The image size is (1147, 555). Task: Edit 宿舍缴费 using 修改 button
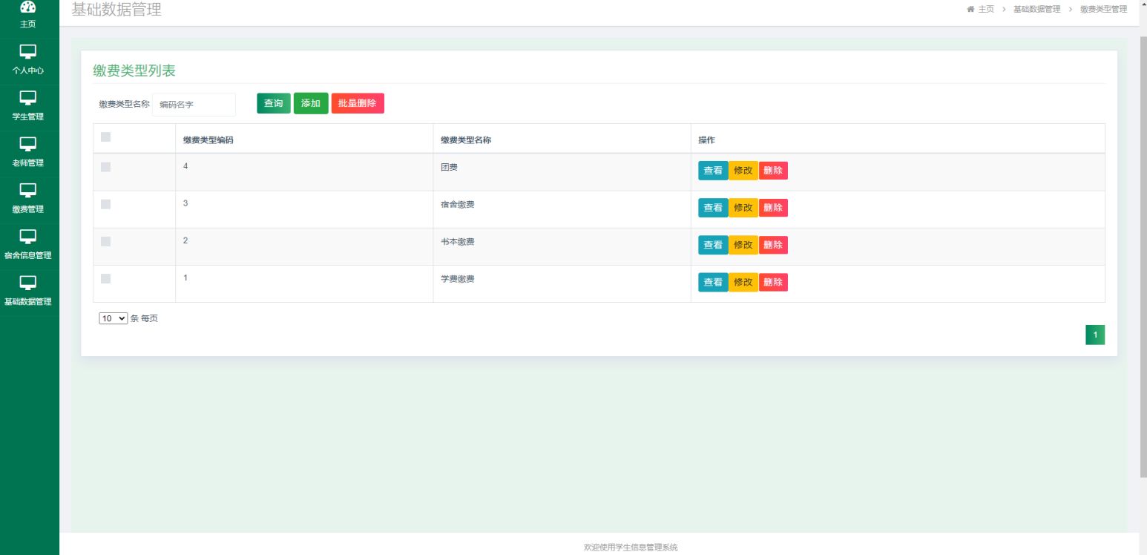point(743,208)
